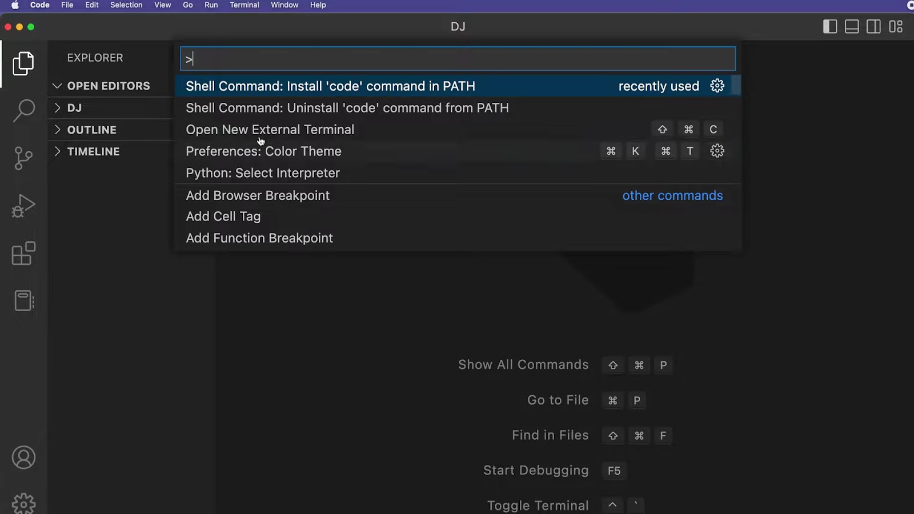Open the Terminal menu
Screen dimensions: 914x514
pyautogui.click(x=244, y=5)
